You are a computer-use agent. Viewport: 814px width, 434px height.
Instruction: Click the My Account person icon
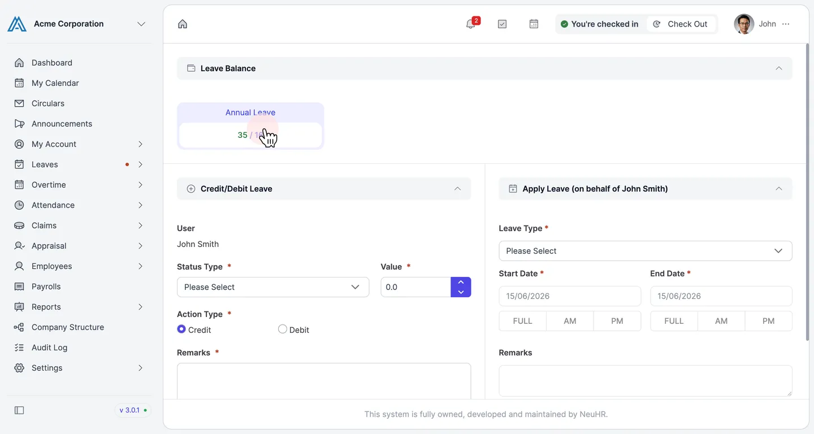coord(19,144)
